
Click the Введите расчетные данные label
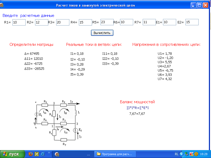click(x=28, y=16)
